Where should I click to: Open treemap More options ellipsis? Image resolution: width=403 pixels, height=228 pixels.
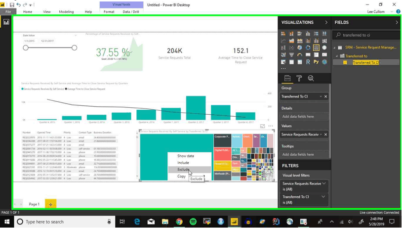[270, 126]
